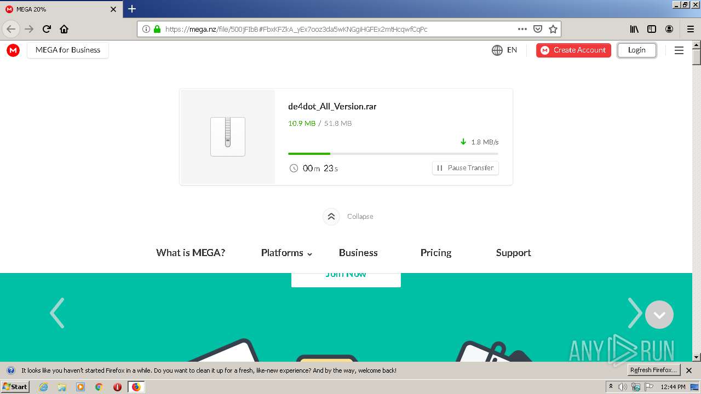Pause the file transfer
Screen dimensions: 701x394
pyautogui.click(x=466, y=168)
